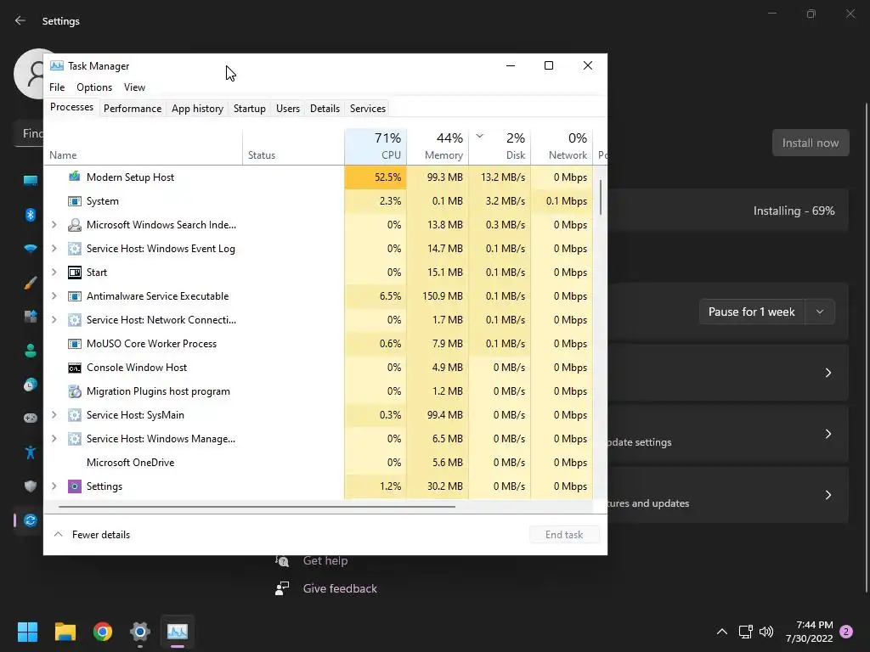Open Bluetooth section in Settings sidebar
Viewport: 870px width, 652px height.
31,215
